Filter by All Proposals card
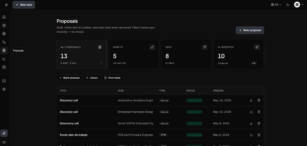307x146 pixels. click(82, 54)
